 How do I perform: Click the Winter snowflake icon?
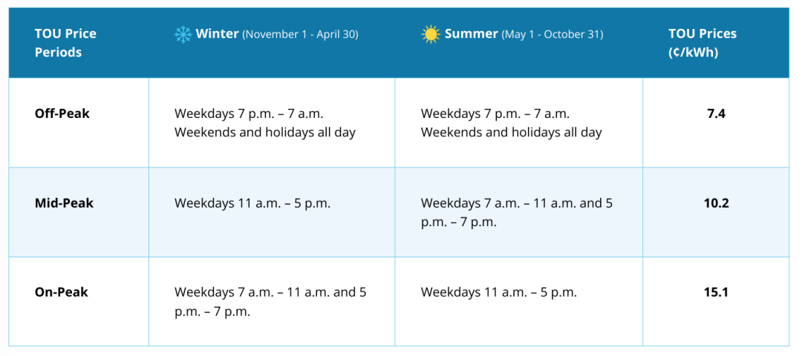coord(183,35)
